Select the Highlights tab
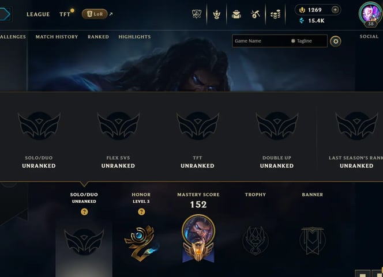This screenshot has width=383, height=277. tap(134, 37)
